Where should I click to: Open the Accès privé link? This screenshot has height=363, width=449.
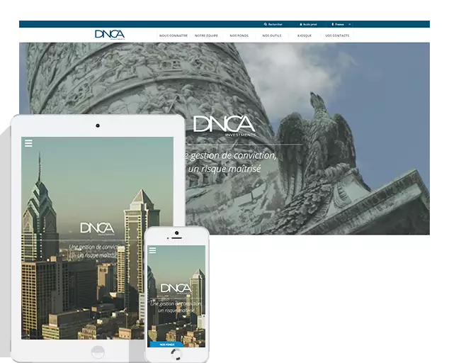click(309, 24)
